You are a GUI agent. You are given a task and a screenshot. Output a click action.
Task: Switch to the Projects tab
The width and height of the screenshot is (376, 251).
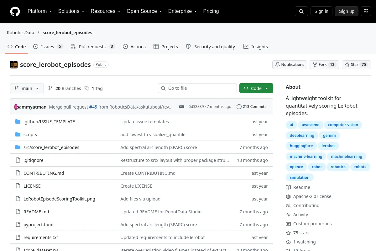165,46
